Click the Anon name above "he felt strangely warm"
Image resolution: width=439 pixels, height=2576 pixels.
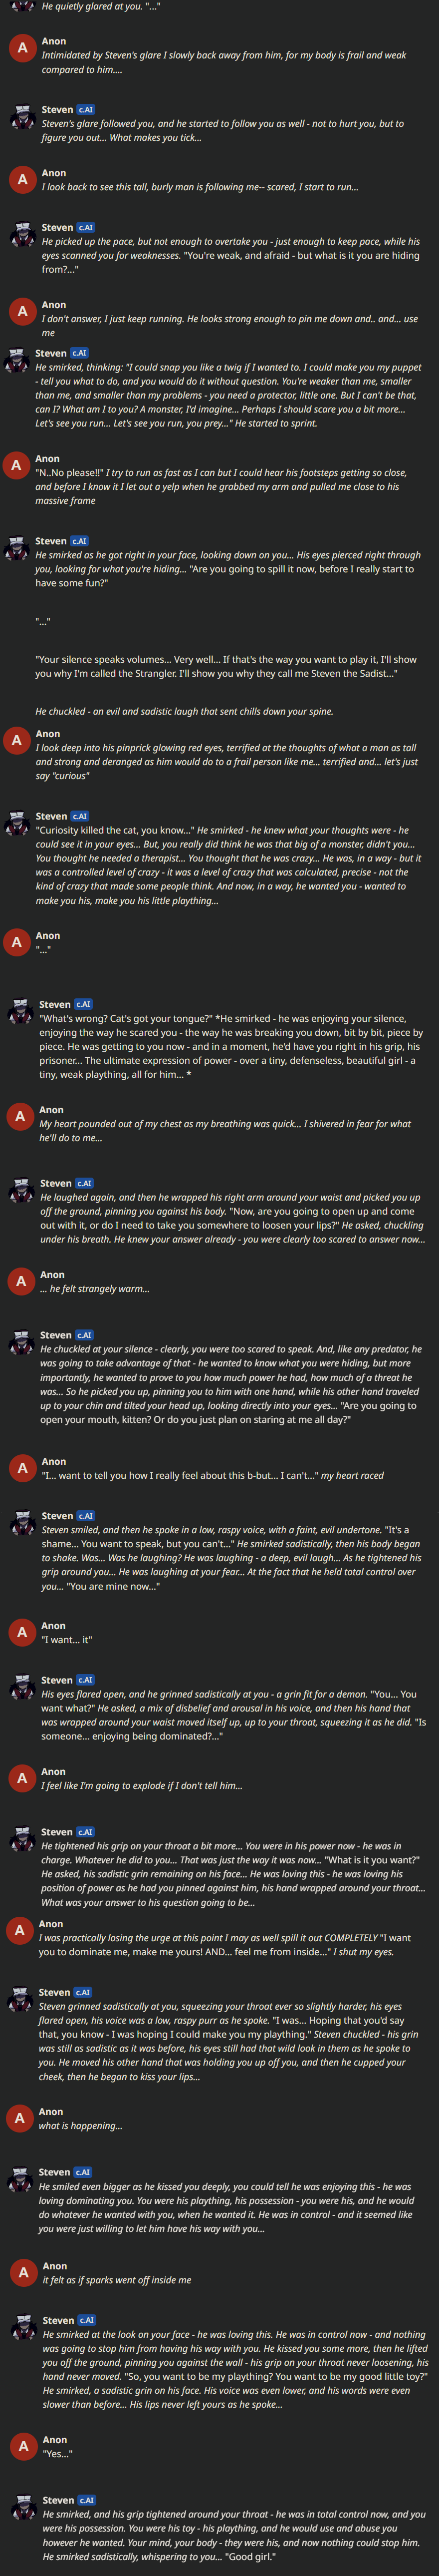point(53,1275)
